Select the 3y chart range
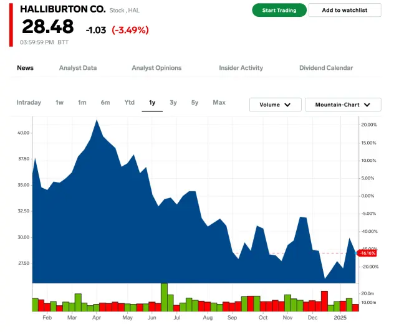This screenshot has height=332, width=399. pos(173,103)
